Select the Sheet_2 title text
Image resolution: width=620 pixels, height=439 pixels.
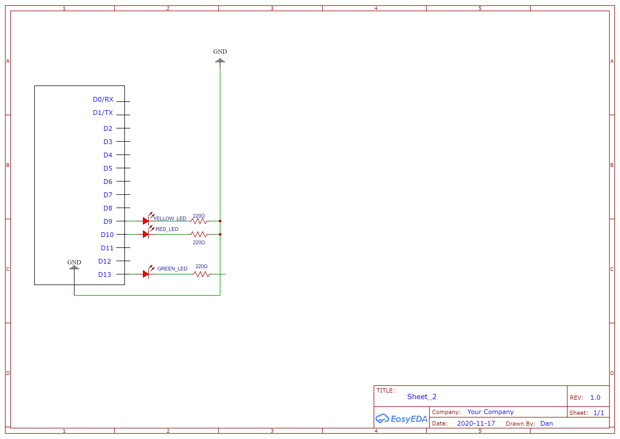[x=422, y=397]
